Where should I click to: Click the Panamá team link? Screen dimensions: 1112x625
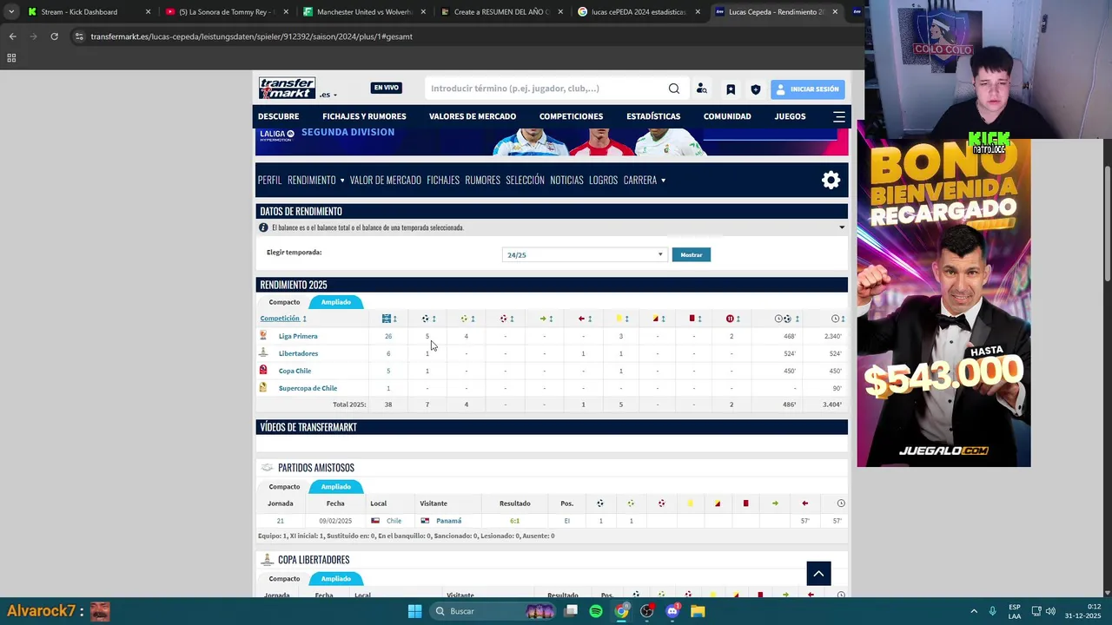click(x=448, y=521)
